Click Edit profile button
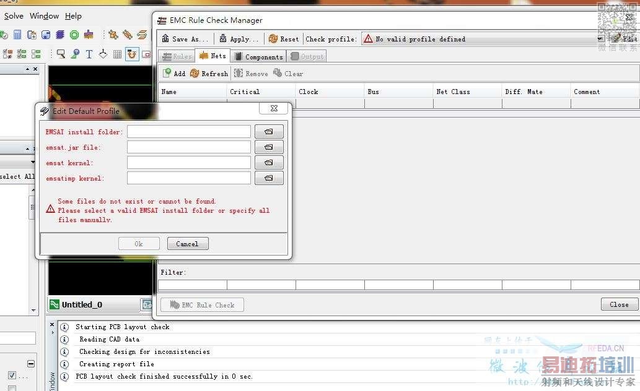 pos(624,39)
